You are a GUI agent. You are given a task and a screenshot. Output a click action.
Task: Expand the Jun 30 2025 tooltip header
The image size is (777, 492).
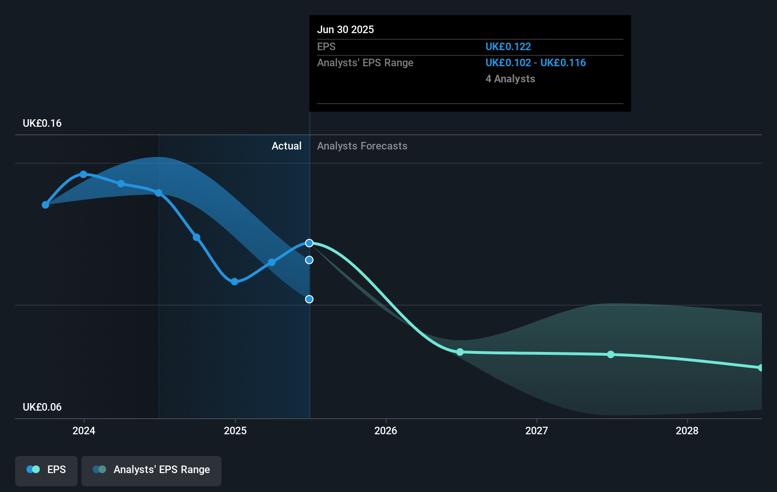[x=346, y=29]
